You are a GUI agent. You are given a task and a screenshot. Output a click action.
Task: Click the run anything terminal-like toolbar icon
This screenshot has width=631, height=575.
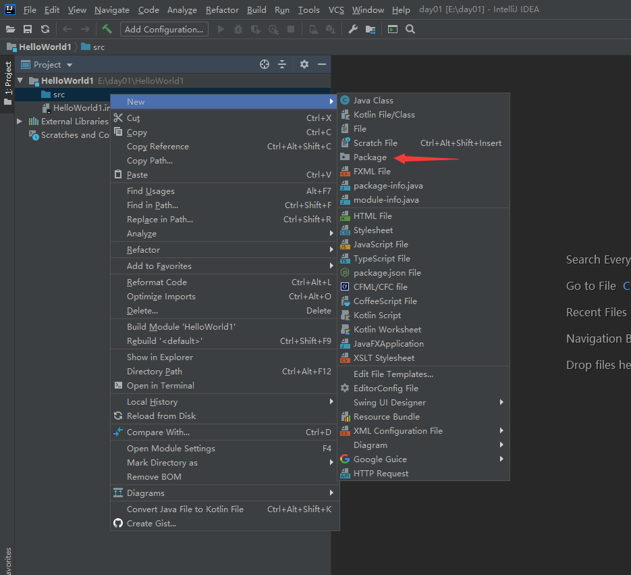[x=392, y=30]
